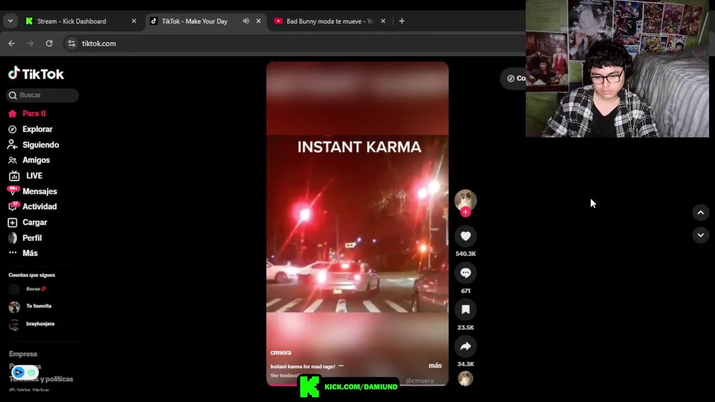715x402 pixels.
Task: Go forward using the browser forward arrow
Action: (30, 44)
